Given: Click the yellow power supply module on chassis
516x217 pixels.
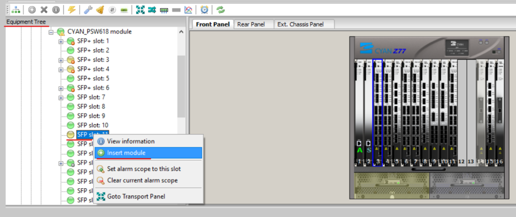Looking at the screenshot, I should pos(392,185).
